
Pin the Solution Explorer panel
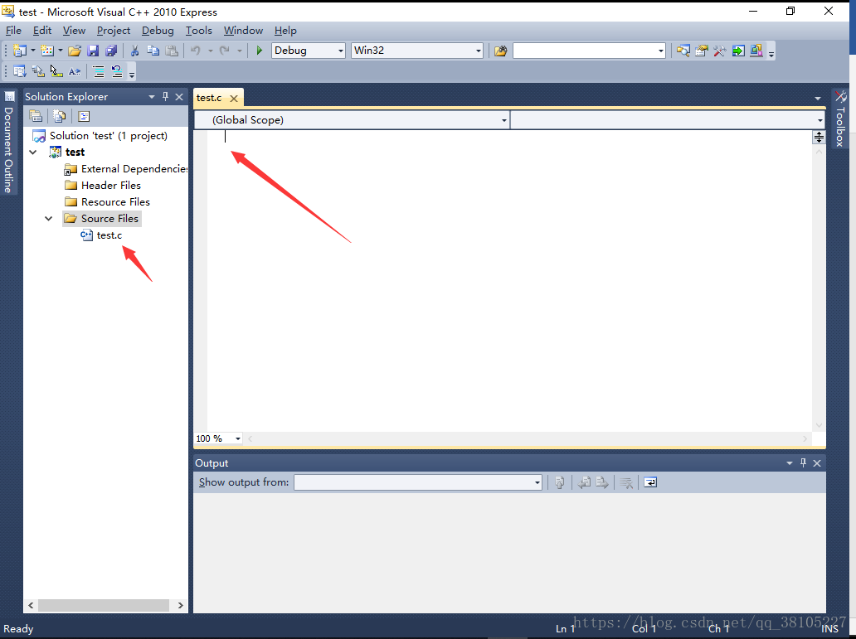pos(165,97)
